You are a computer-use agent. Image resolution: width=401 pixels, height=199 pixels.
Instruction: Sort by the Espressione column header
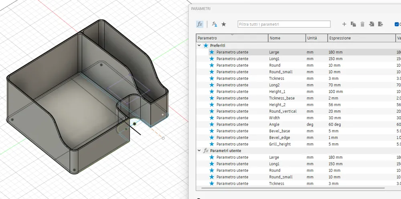361,38
